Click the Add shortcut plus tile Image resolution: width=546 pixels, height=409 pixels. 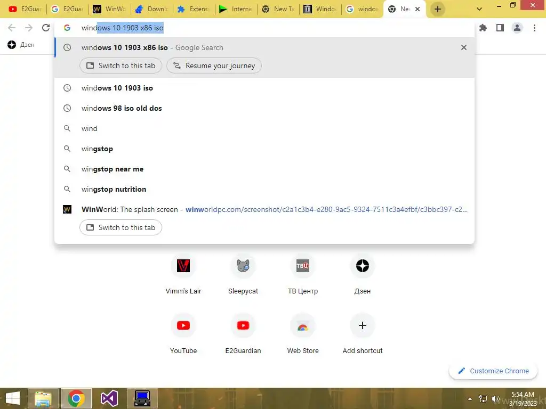click(363, 334)
